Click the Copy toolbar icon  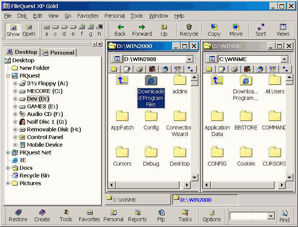tap(214, 30)
